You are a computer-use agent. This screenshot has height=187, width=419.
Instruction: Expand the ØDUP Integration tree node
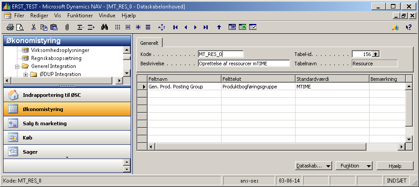(x=26, y=74)
